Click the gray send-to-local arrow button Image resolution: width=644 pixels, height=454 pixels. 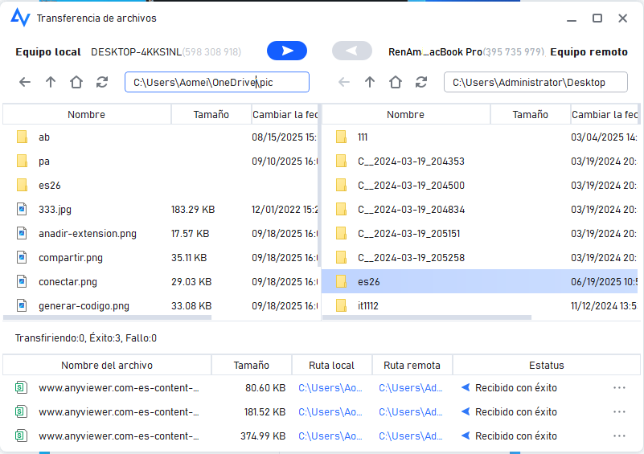pos(351,51)
